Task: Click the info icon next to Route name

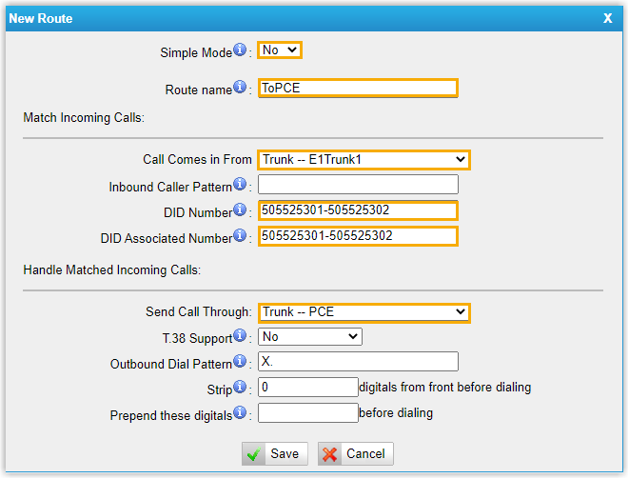Action: pos(240,89)
